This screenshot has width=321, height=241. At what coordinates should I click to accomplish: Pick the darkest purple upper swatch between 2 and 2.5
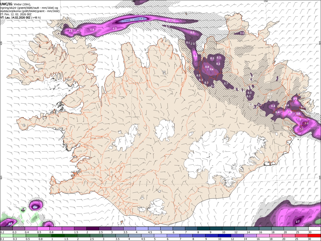click(93, 229)
